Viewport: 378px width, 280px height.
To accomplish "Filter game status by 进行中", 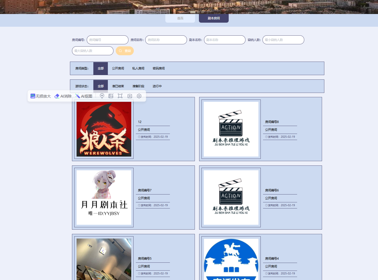I will coord(157,86).
